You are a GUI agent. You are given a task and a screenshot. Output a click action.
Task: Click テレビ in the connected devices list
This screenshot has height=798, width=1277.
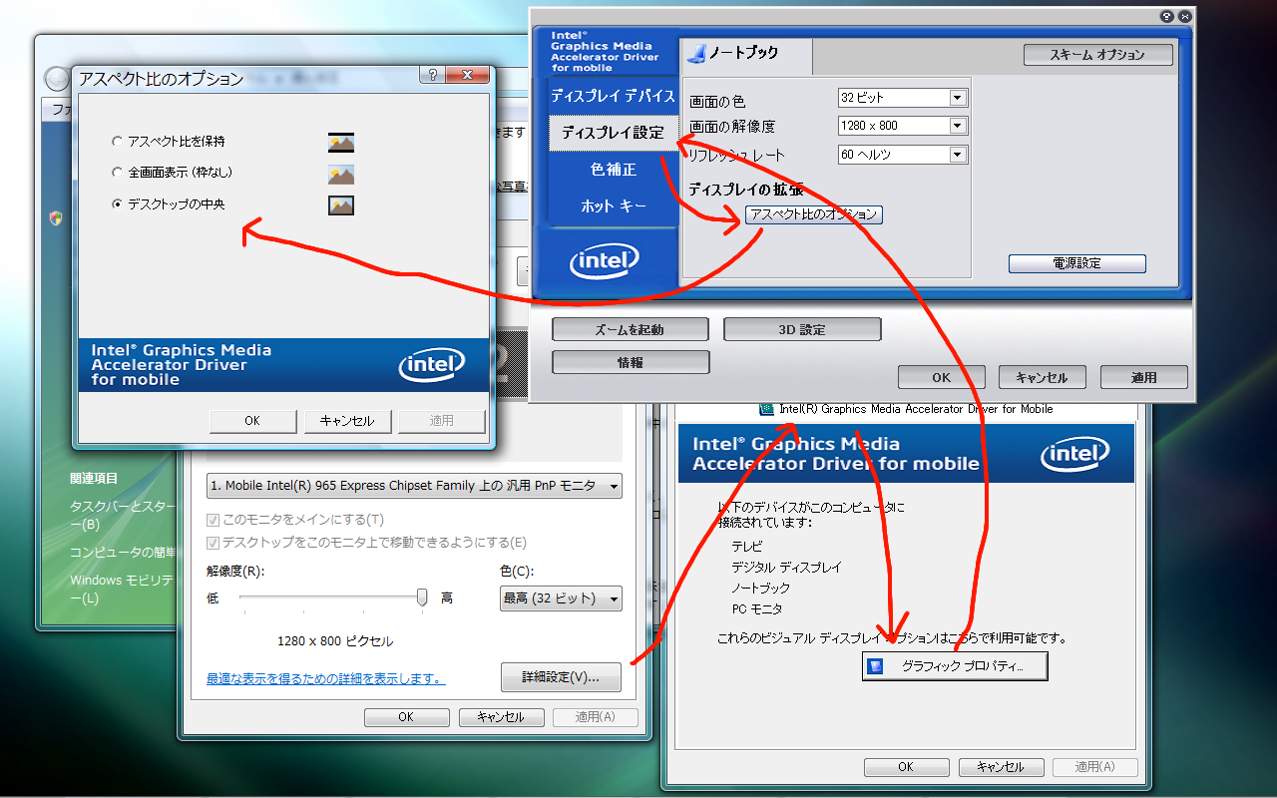pyautogui.click(x=747, y=547)
